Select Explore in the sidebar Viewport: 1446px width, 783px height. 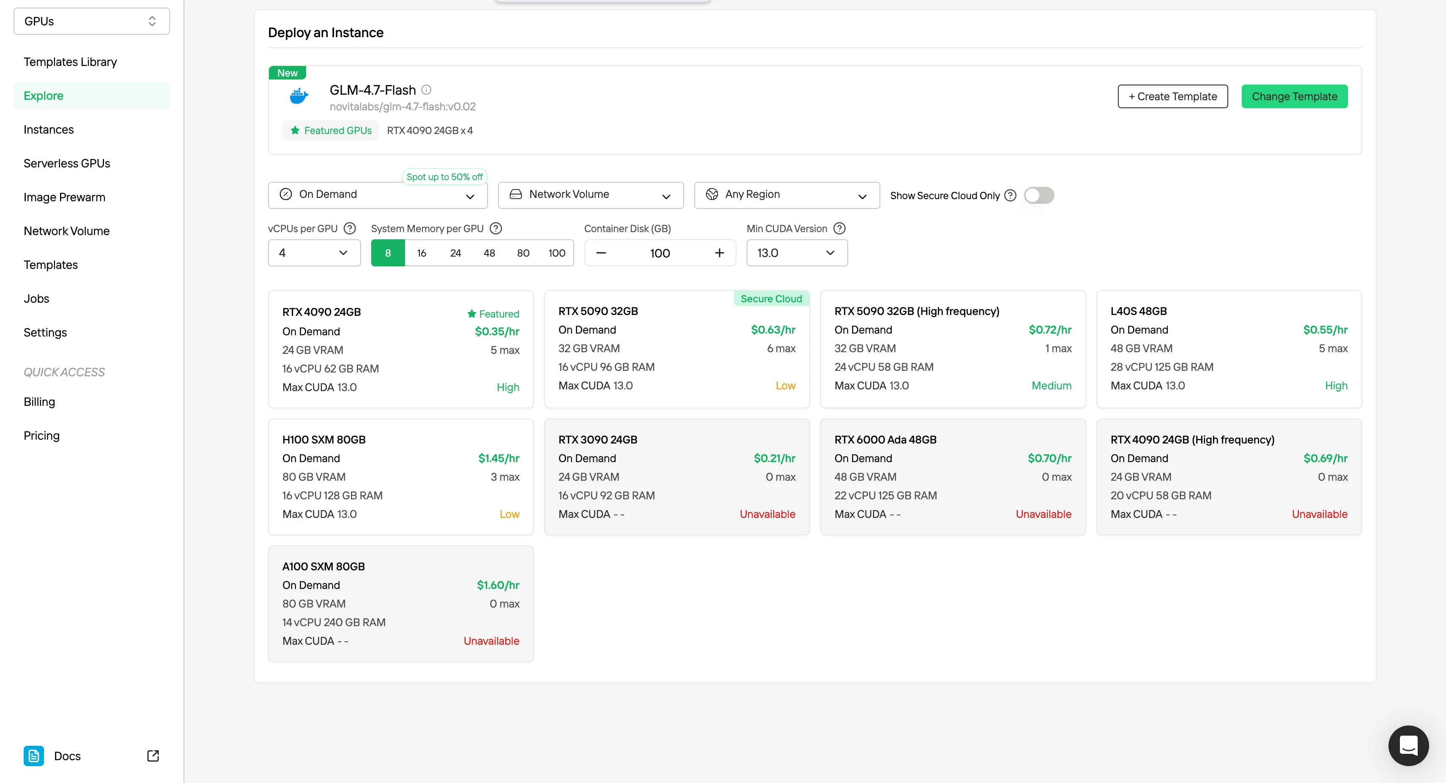click(x=91, y=96)
